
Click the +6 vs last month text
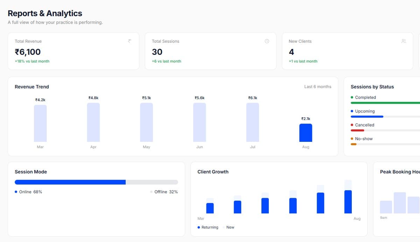pos(166,61)
